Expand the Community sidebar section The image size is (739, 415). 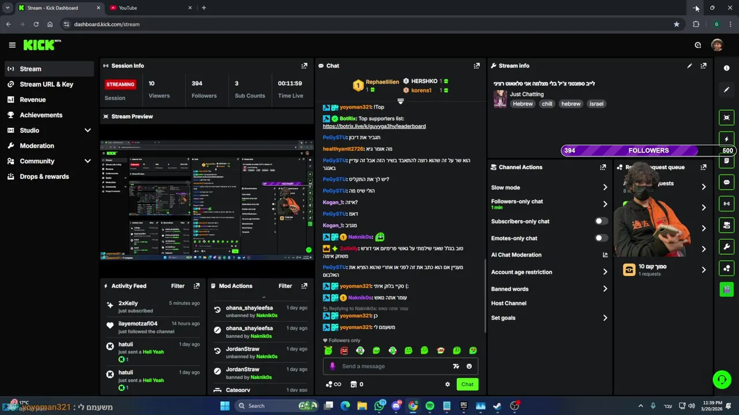pos(49,161)
